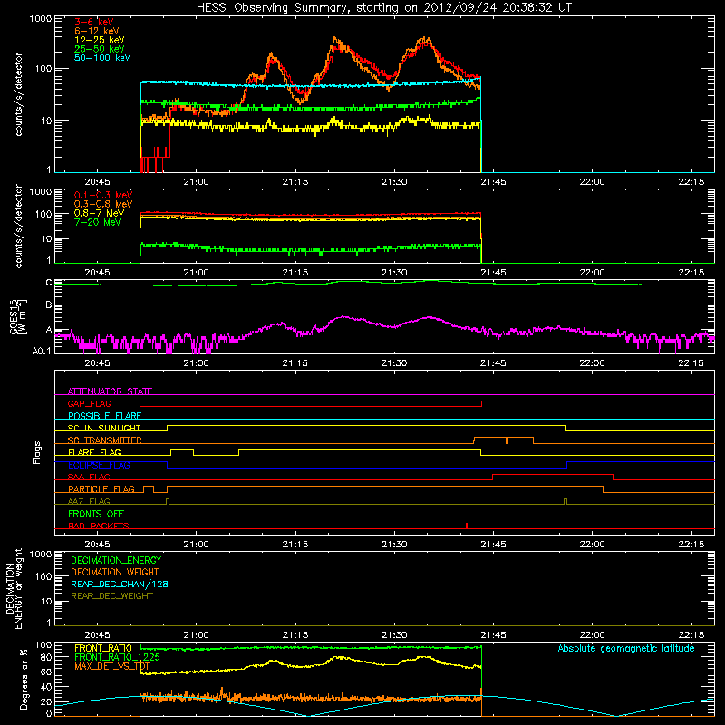Select the 3-6 keV legend label
The image size is (725, 725).
click(94, 22)
